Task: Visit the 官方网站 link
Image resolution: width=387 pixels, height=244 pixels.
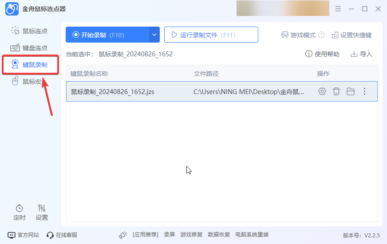Action: point(23,235)
